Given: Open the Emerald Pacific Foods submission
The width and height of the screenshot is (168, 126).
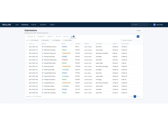Looking at the screenshot, I should (50, 63).
